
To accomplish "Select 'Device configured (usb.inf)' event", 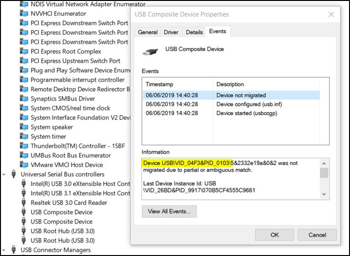I will tap(231, 104).
